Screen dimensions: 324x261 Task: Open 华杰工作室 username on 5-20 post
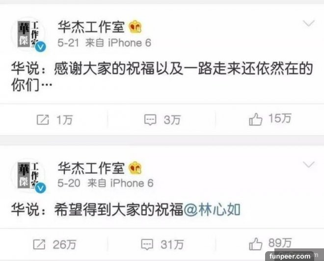pos(91,168)
